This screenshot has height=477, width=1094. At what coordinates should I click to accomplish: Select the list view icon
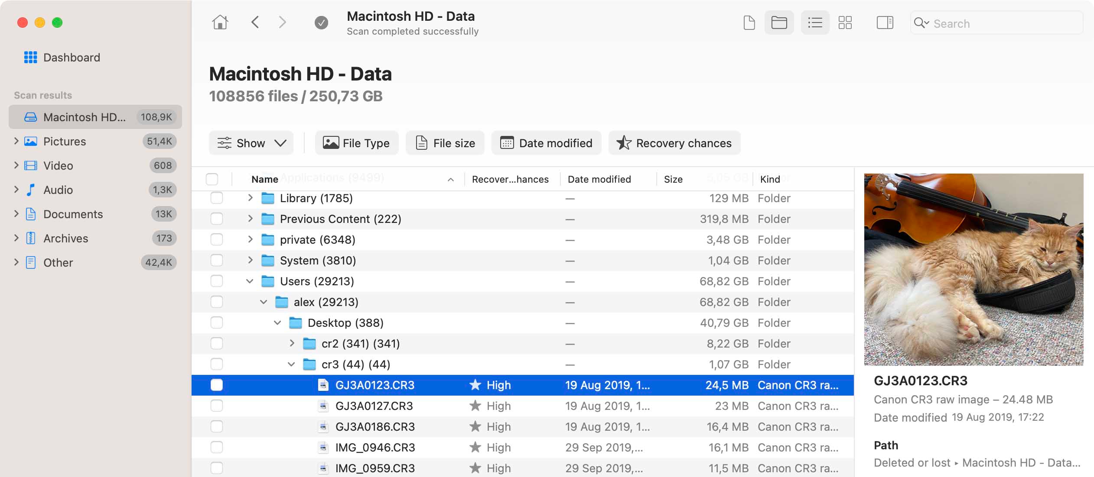[x=814, y=22]
